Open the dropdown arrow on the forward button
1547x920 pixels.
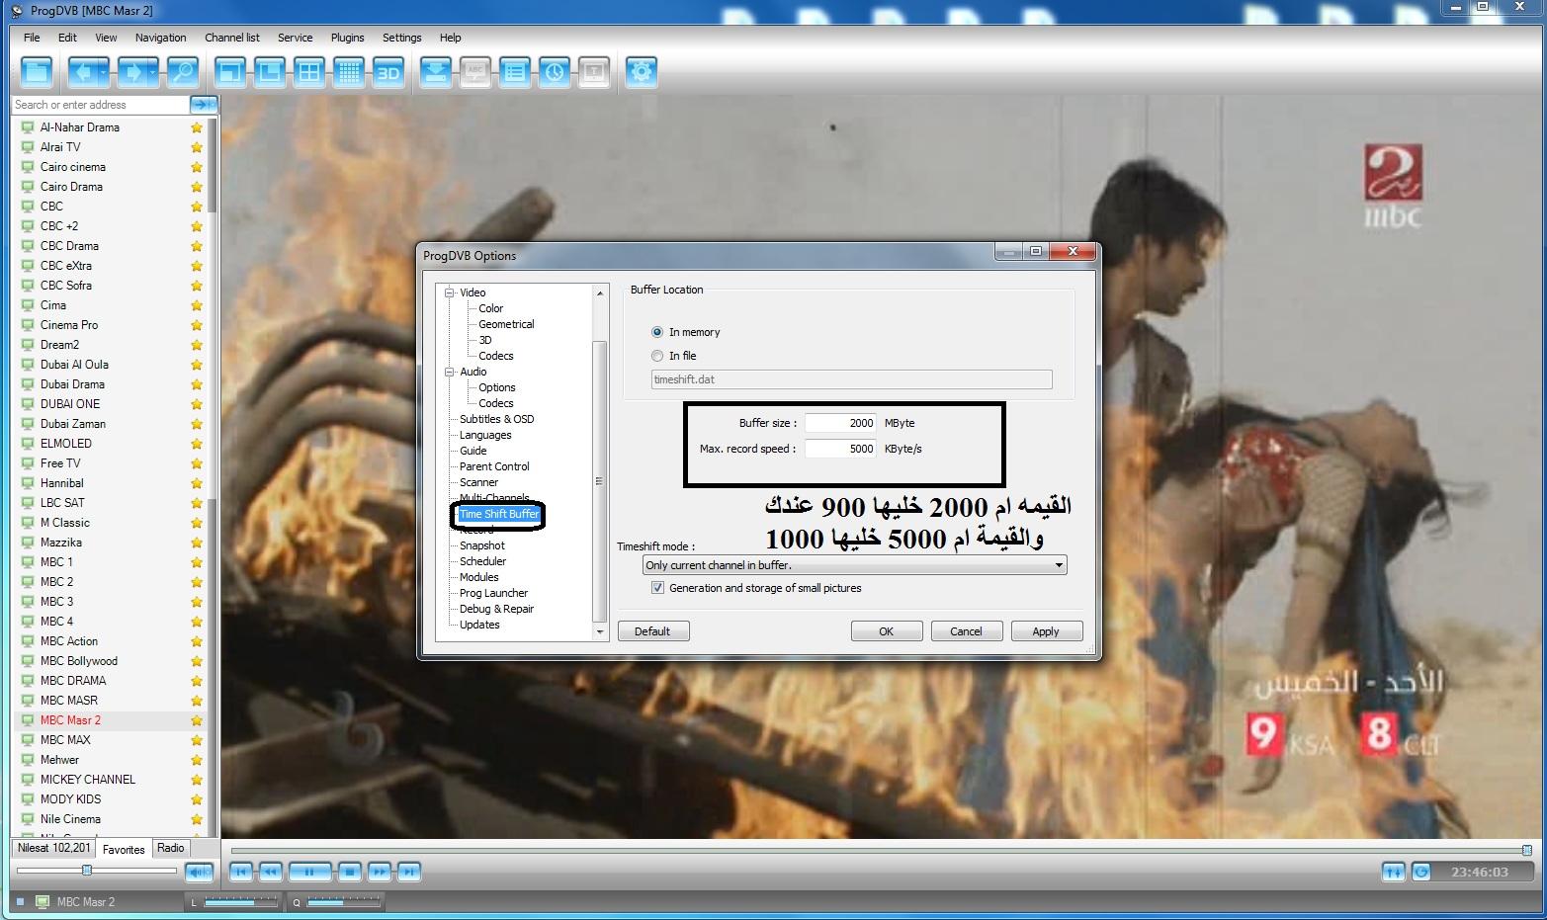click(x=152, y=72)
